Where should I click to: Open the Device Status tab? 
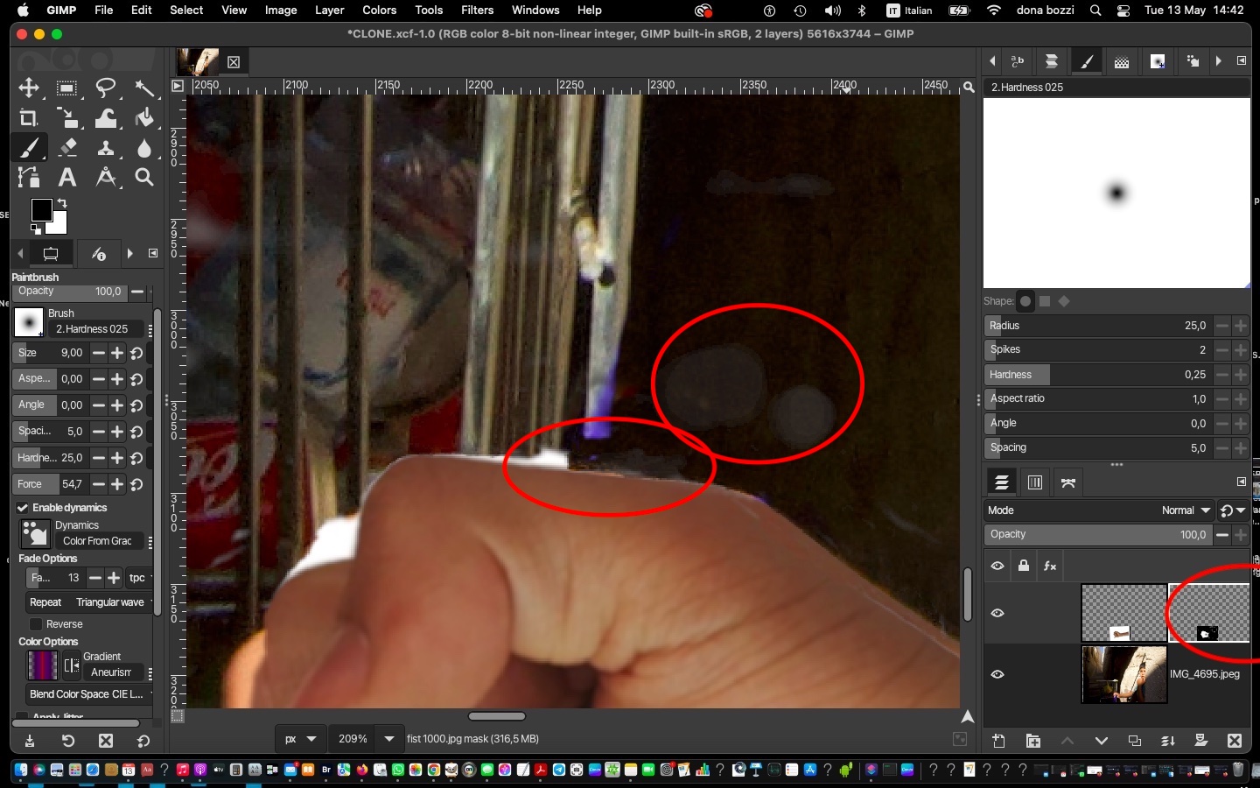click(x=99, y=254)
